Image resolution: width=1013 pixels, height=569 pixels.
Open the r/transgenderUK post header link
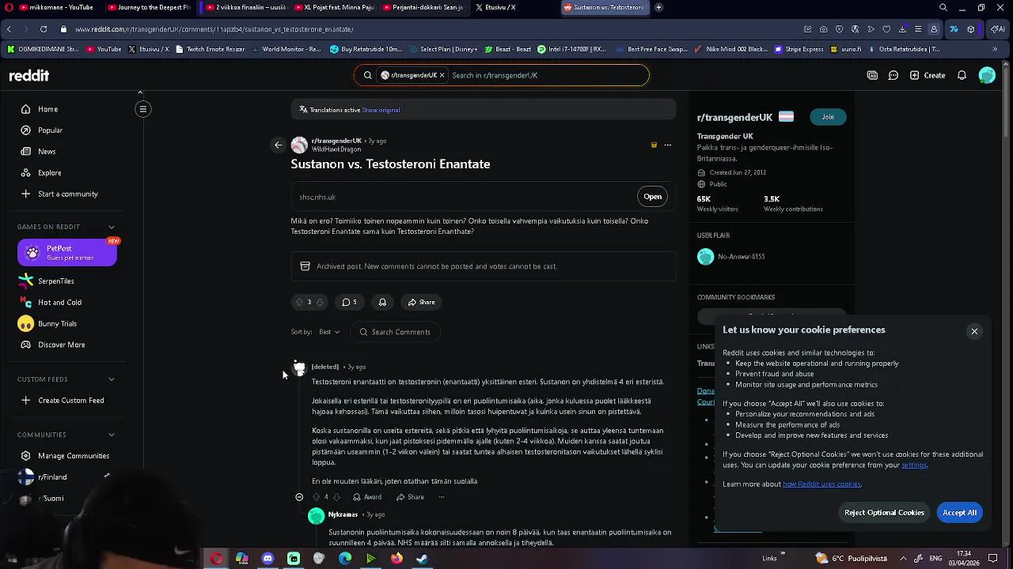click(x=336, y=141)
